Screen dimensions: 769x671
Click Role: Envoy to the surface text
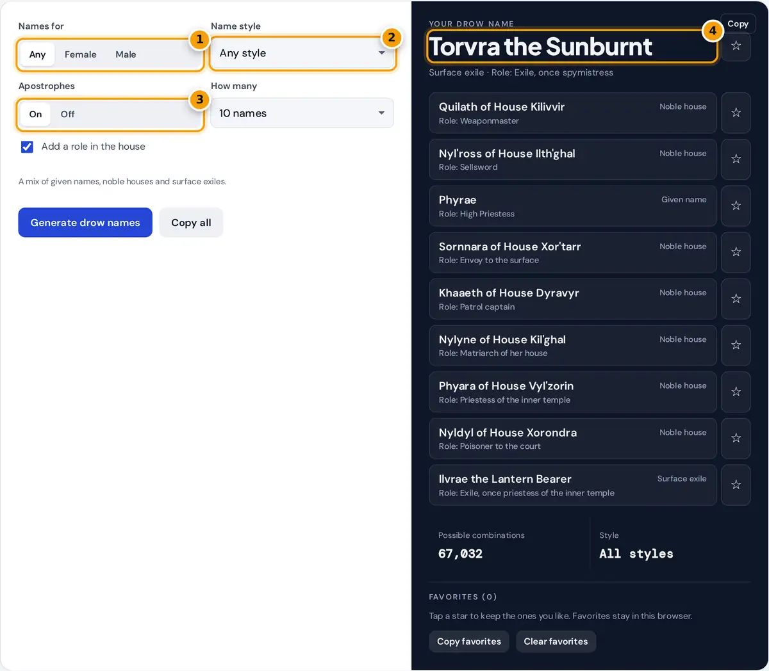pos(489,261)
